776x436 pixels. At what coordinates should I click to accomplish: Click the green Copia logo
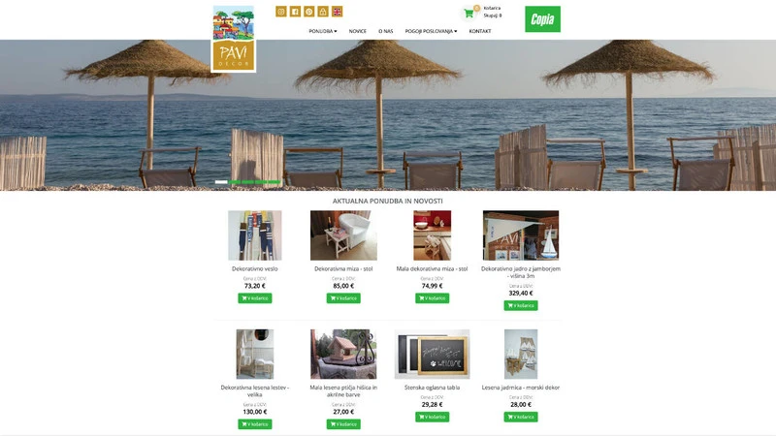point(542,19)
